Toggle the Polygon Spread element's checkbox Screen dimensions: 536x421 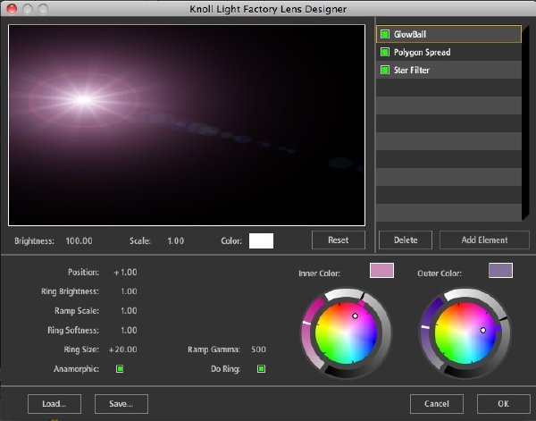coord(385,52)
